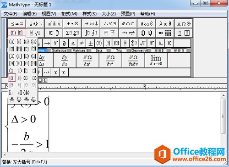Insert square root template from small bar

(142, 43)
